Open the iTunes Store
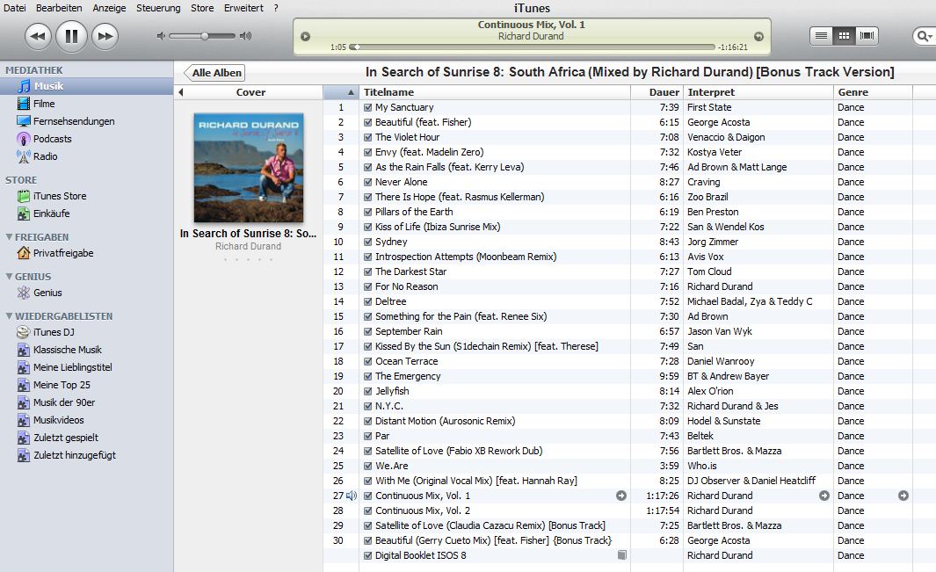936x572 pixels. (59, 196)
